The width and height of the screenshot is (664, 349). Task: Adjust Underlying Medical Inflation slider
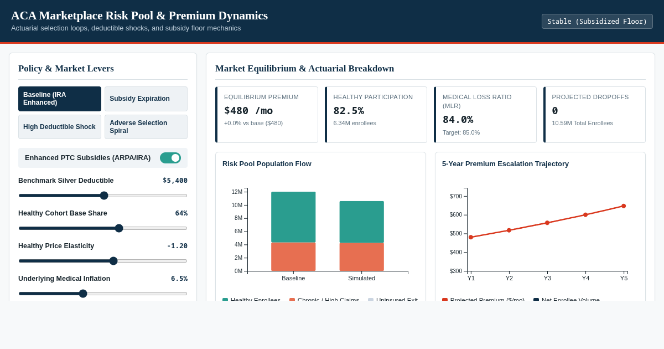(x=103, y=294)
